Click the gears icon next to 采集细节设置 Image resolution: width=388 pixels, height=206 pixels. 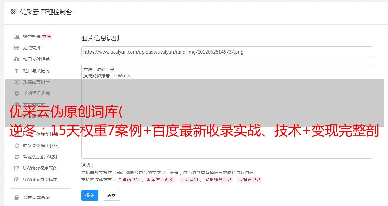[x=17, y=82]
